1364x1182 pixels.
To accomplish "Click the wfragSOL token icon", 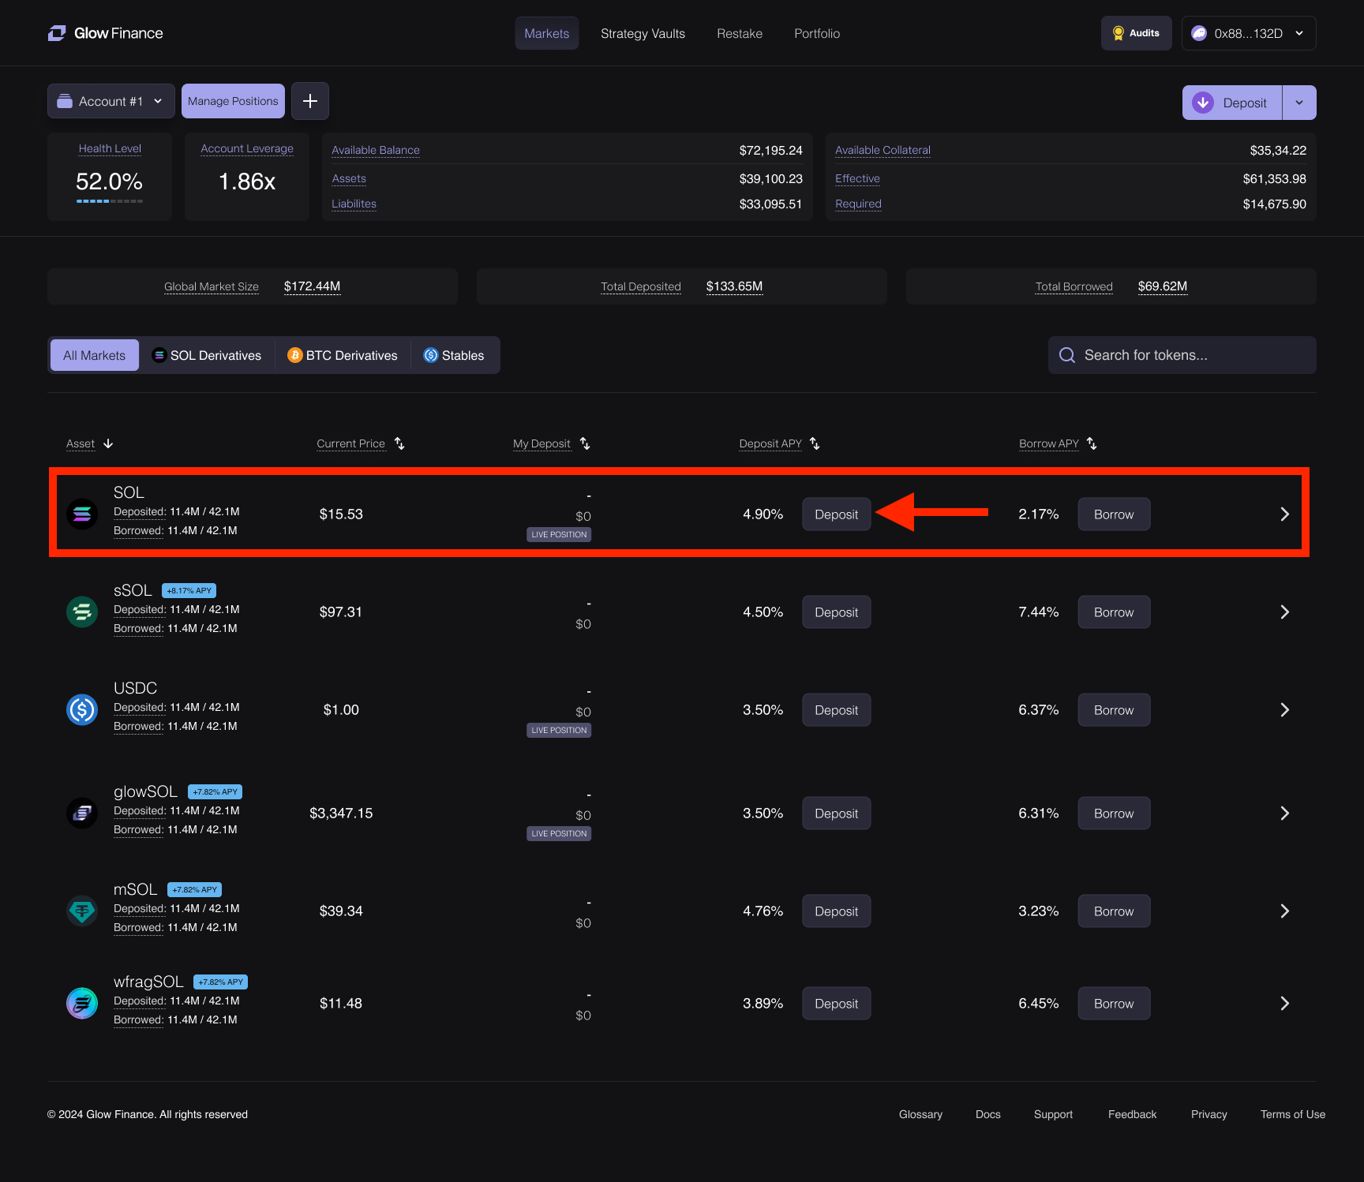I will 82,1004.
